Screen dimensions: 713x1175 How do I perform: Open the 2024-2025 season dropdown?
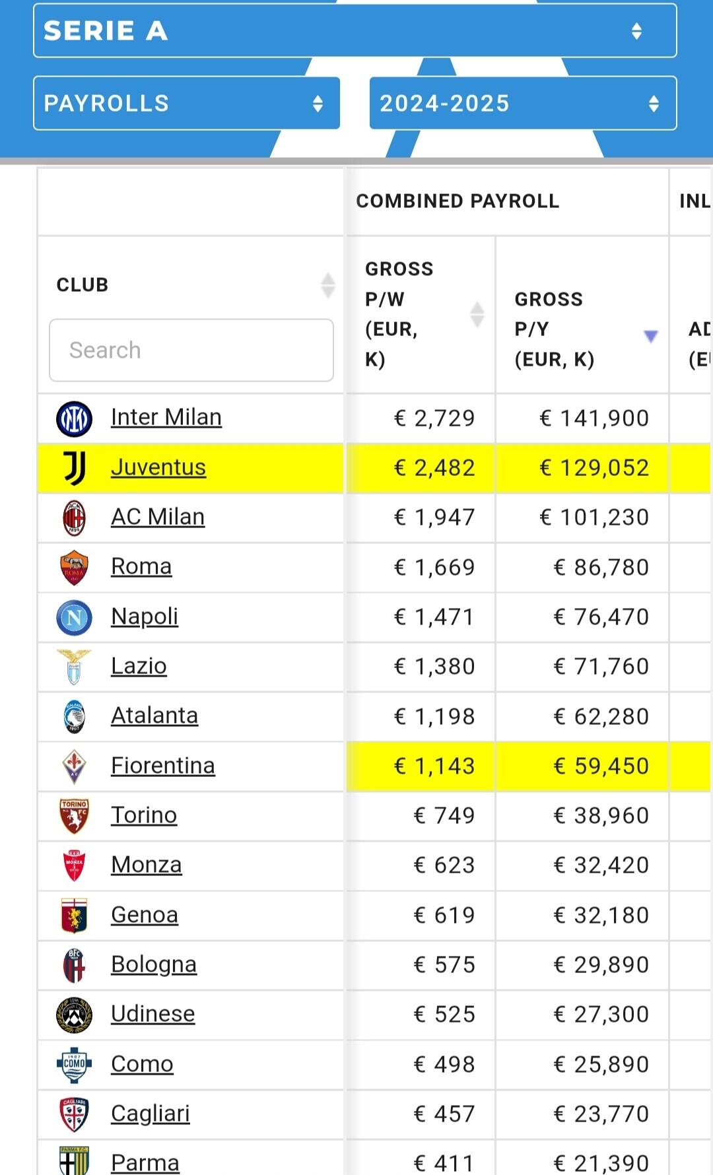pyautogui.click(x=522, y=104)
